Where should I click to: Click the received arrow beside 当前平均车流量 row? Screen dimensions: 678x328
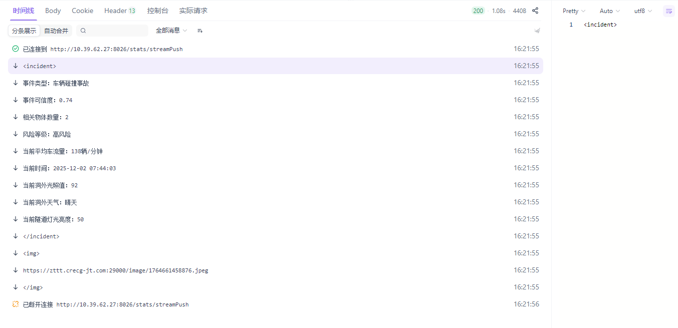click(16, 151)
